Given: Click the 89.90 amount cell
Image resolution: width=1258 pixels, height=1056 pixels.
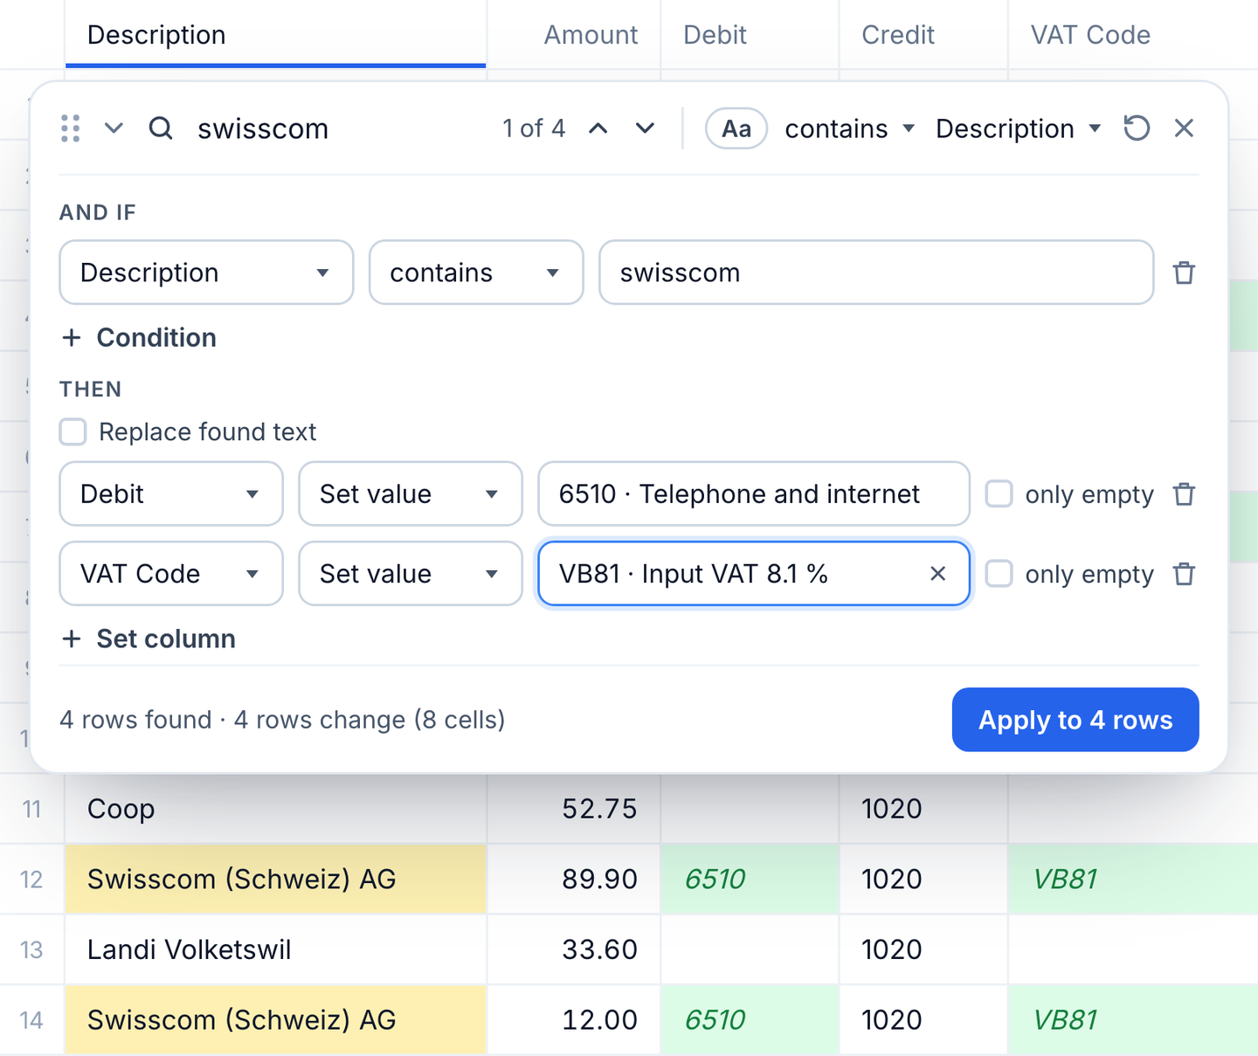Looking at the screenshot, I should point(574,879).
